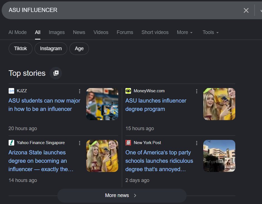The width and height of the screenshot is (262, 204).
Task: Filter results with the Tiktok chip
Action: pyautogui.click(x=20, y=48)
